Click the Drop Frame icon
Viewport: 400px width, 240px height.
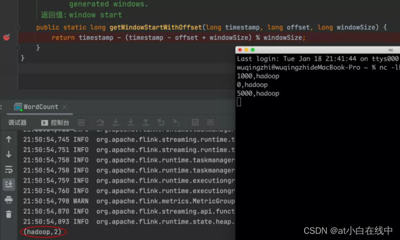click(161, 123)
